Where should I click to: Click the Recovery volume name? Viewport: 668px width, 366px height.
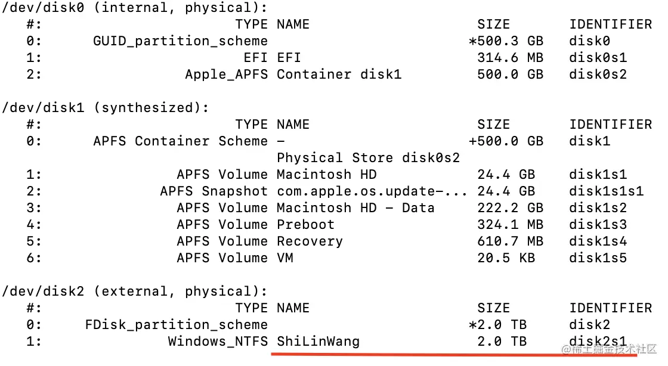tap(310, 241)
